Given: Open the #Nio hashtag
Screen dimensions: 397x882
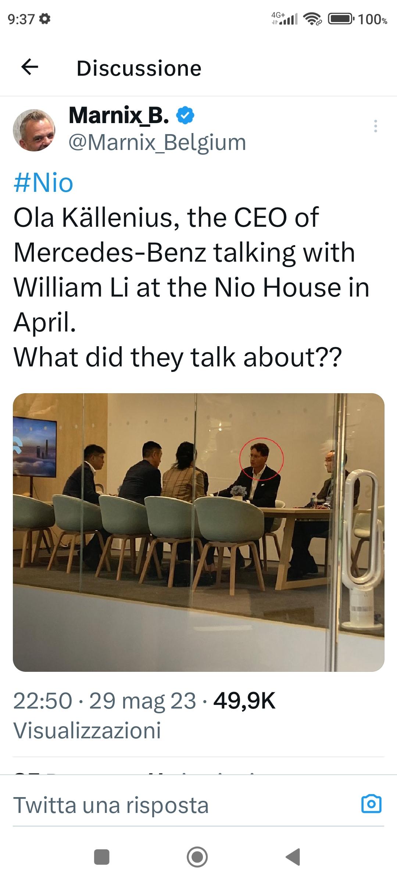Looking at the screenshot, I should pos(43,183).
